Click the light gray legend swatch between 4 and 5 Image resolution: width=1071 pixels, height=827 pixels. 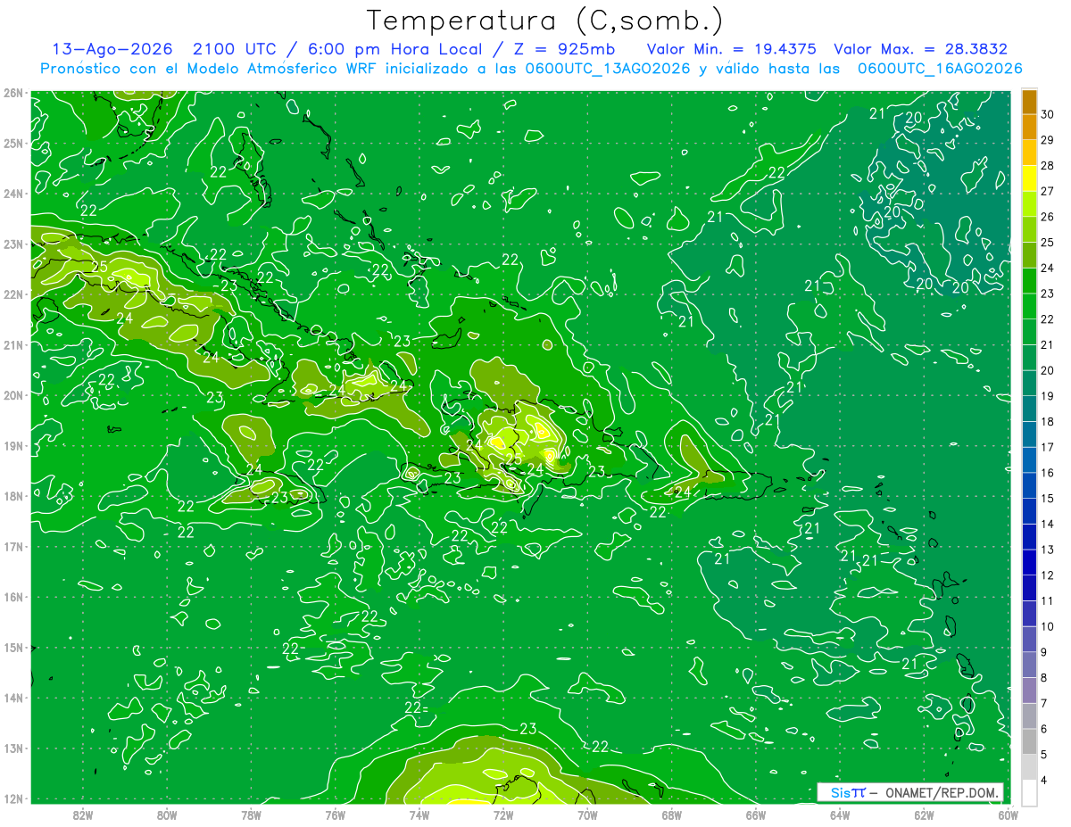pos(1030,767)
